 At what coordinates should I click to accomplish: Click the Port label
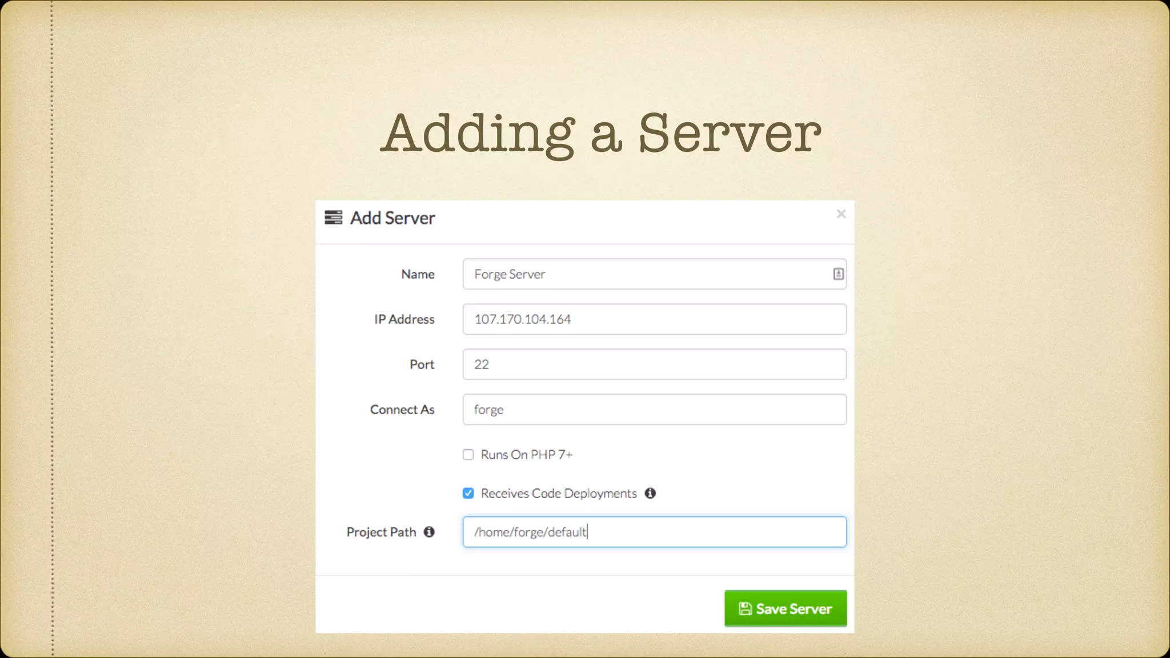pyautogui.click(x=422, y=364)
